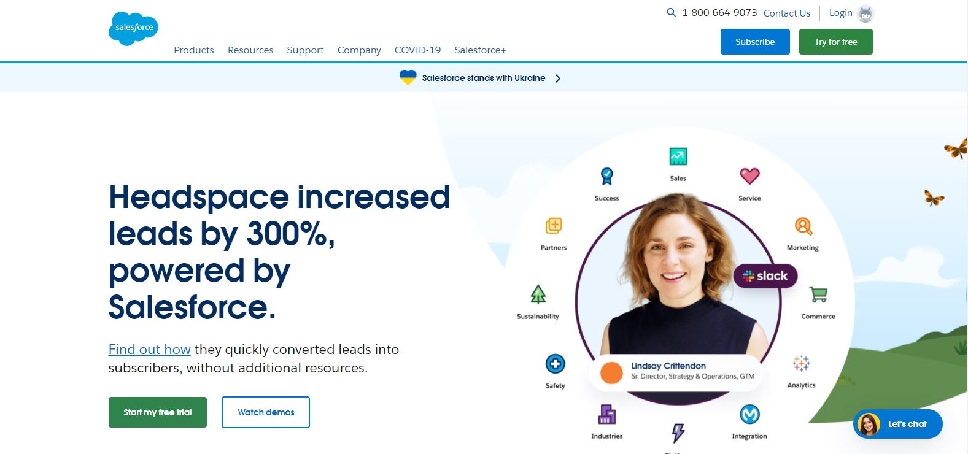This screenshot has height=454, width=968.
Task: Open the Company menu
Action: [x=359, y=50]
